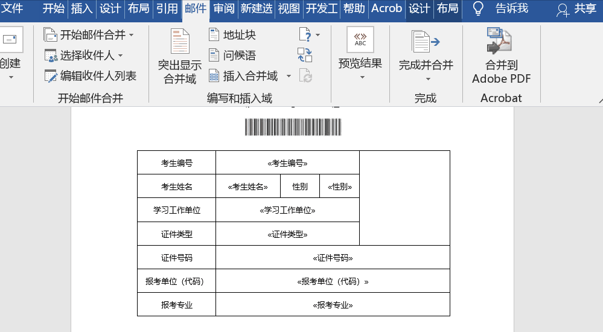Click the 编辑收件人列表 pencil icon

pyautogui.click(x=51, y=76)
